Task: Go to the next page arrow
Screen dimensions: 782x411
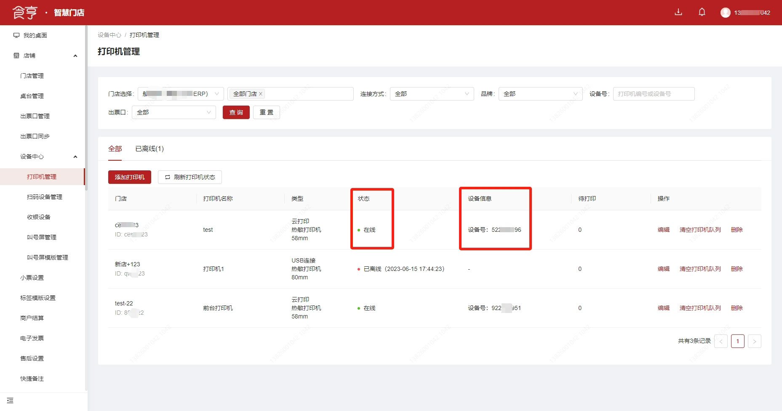Action: click(x=754, y=341)
